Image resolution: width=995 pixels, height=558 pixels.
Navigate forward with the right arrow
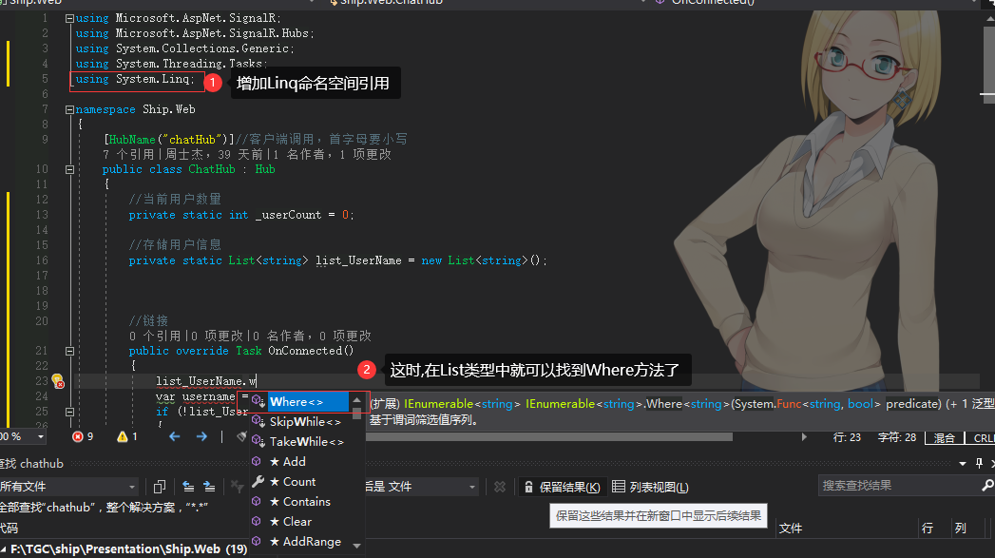click(x=201, y=436)
